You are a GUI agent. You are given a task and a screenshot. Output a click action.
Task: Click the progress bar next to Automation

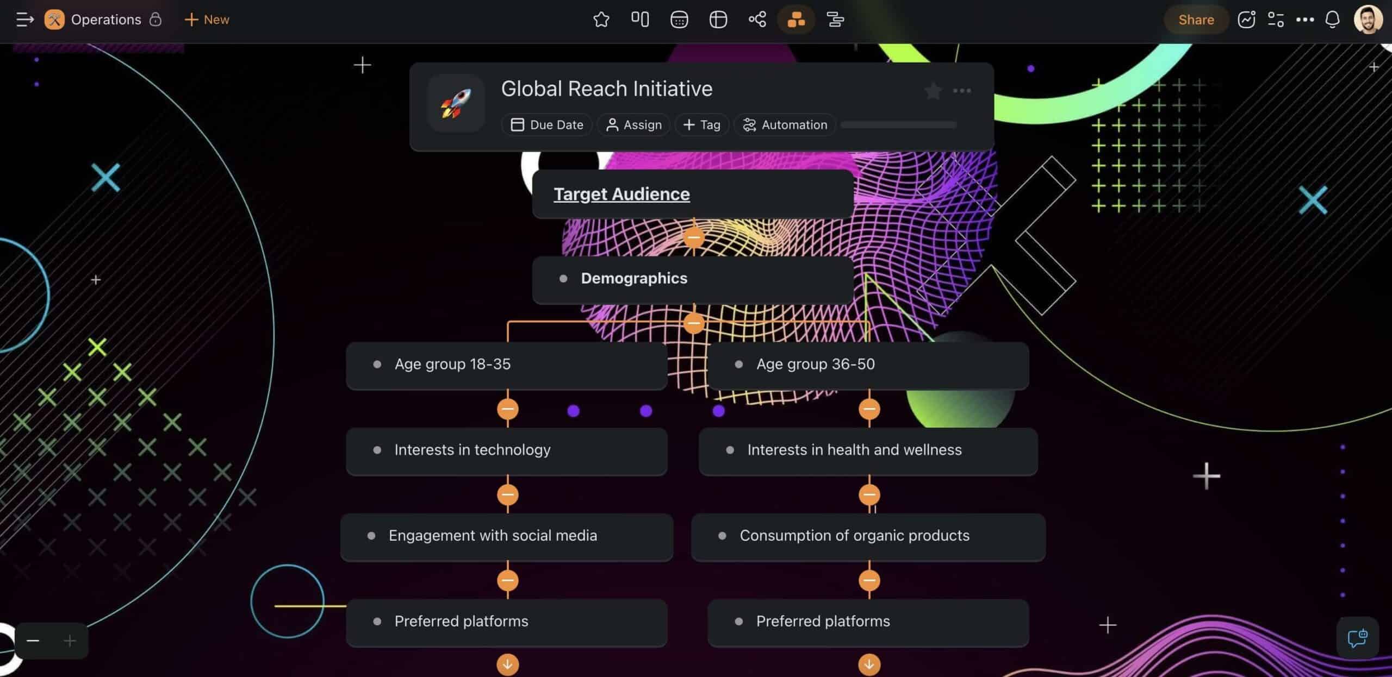[898, 124]
